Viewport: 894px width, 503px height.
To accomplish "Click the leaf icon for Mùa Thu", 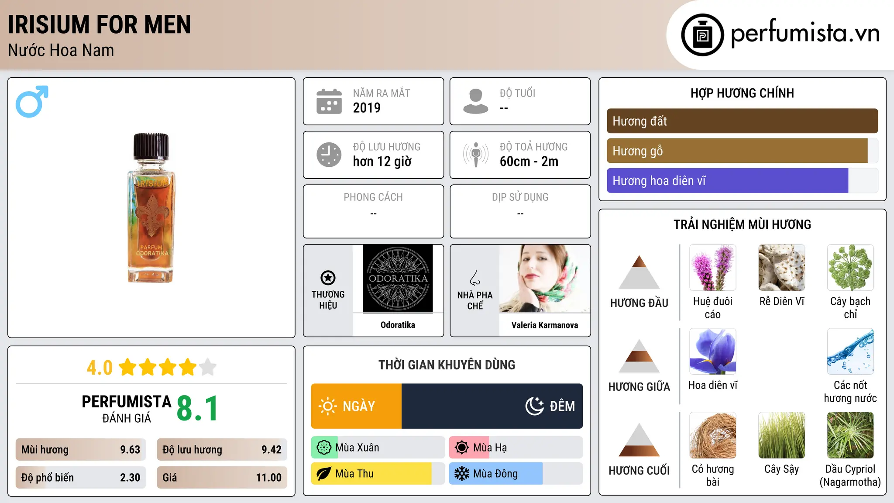I will pyautogui.click(x=324, y=474).
